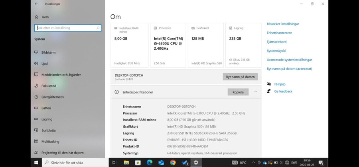The image size is (359, 167).
Task: Open Avancerade systeminställningar link
Action: click(x=290, y=60)
